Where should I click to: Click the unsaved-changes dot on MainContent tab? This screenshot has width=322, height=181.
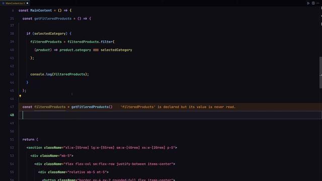tap(27, 4)
